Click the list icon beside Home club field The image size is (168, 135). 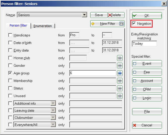[x=120, y=58]
